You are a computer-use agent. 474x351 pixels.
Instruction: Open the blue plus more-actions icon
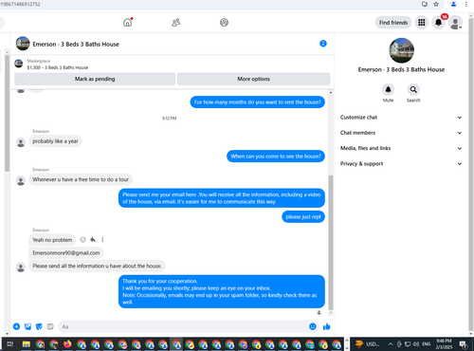pyautogui.click(x=16, y=326)
